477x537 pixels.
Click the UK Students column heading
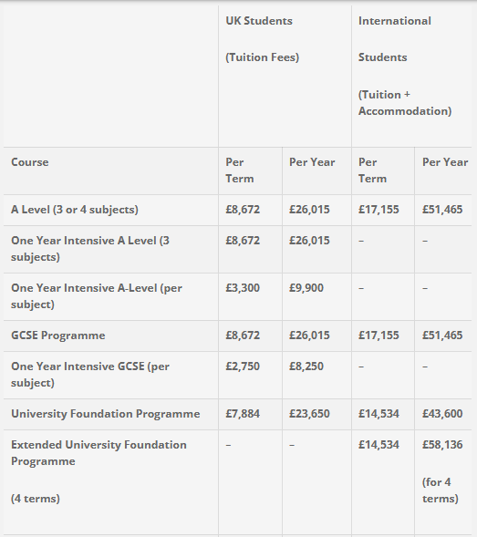click(x=259, y=21)
